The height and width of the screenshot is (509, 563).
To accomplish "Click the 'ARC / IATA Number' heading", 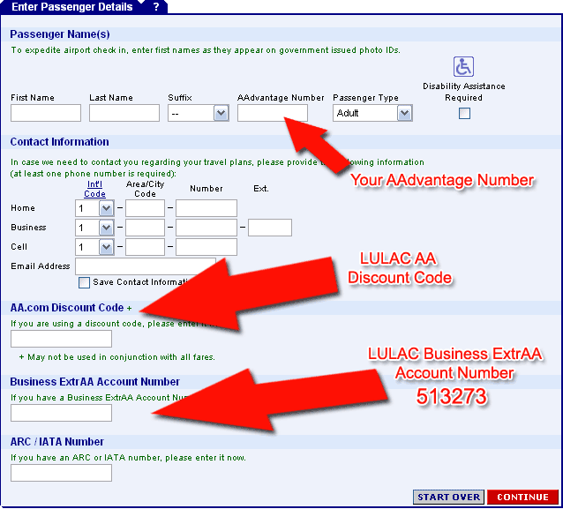I will tap(57, 442).
